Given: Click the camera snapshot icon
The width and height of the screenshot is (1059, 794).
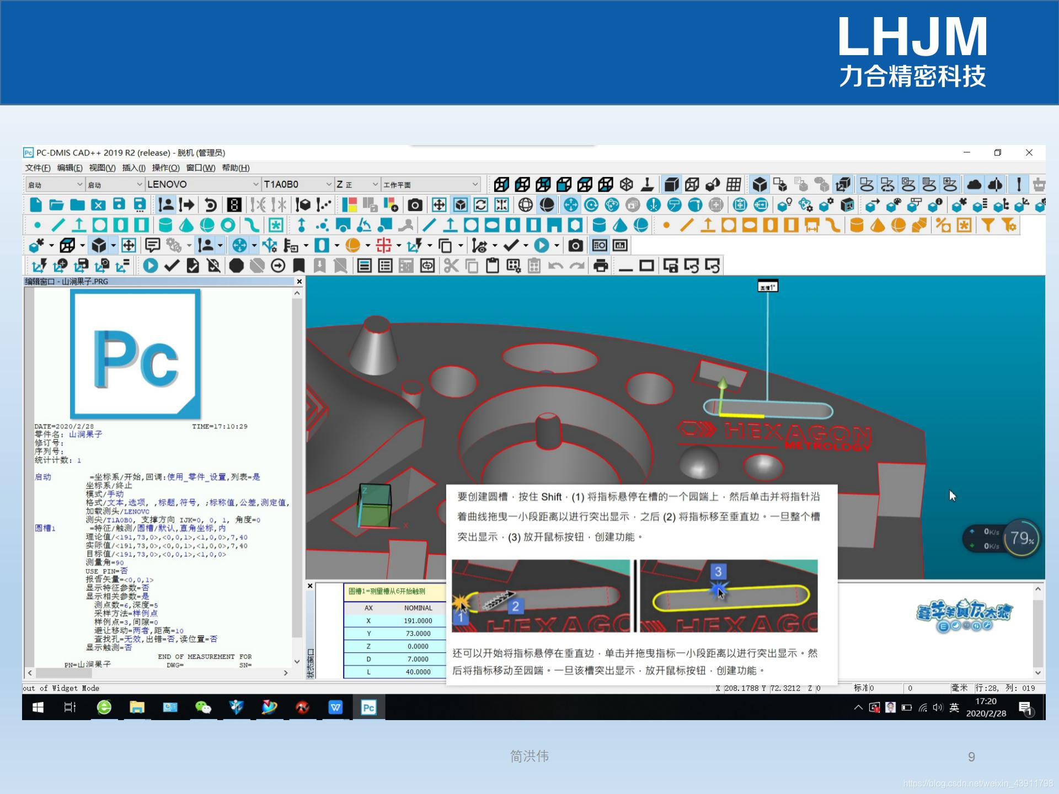Looking at the screenshot, I should click(x=415, y=205).
